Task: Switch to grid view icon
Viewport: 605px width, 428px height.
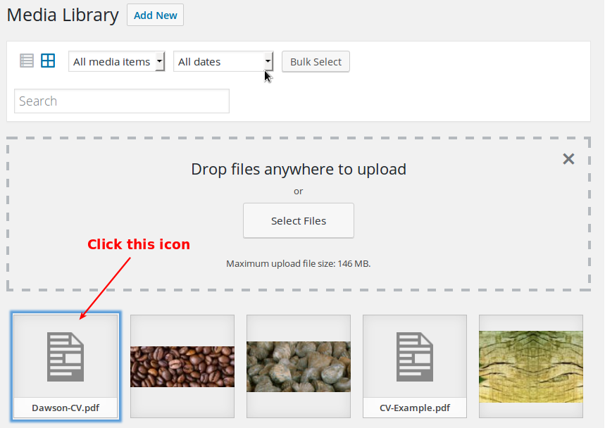Action: pos(48,61)
